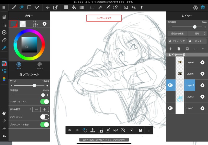Select the Fill rectangle tool
This screenshot has width=208, height=145.
(66, 7)
